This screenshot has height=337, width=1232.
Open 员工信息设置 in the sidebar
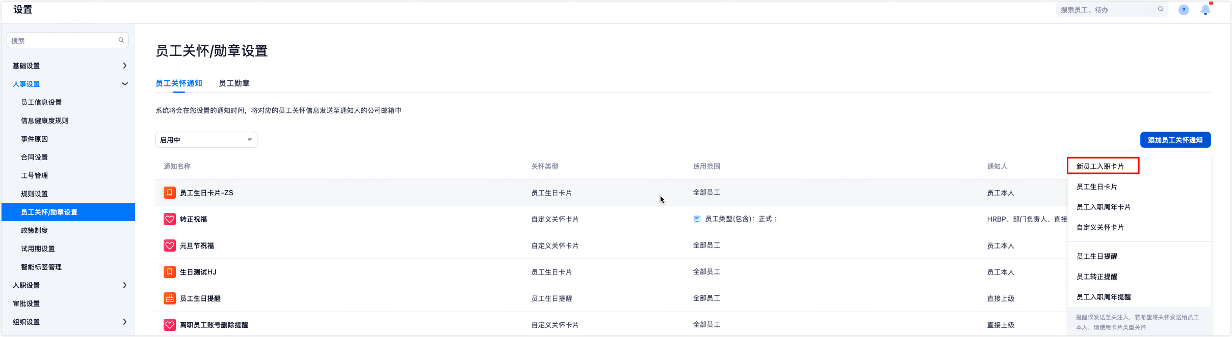41,102
